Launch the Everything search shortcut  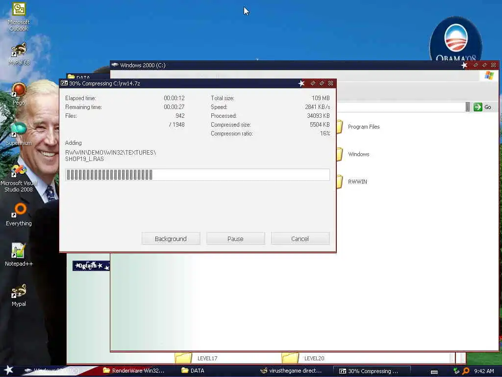(19, 215)
